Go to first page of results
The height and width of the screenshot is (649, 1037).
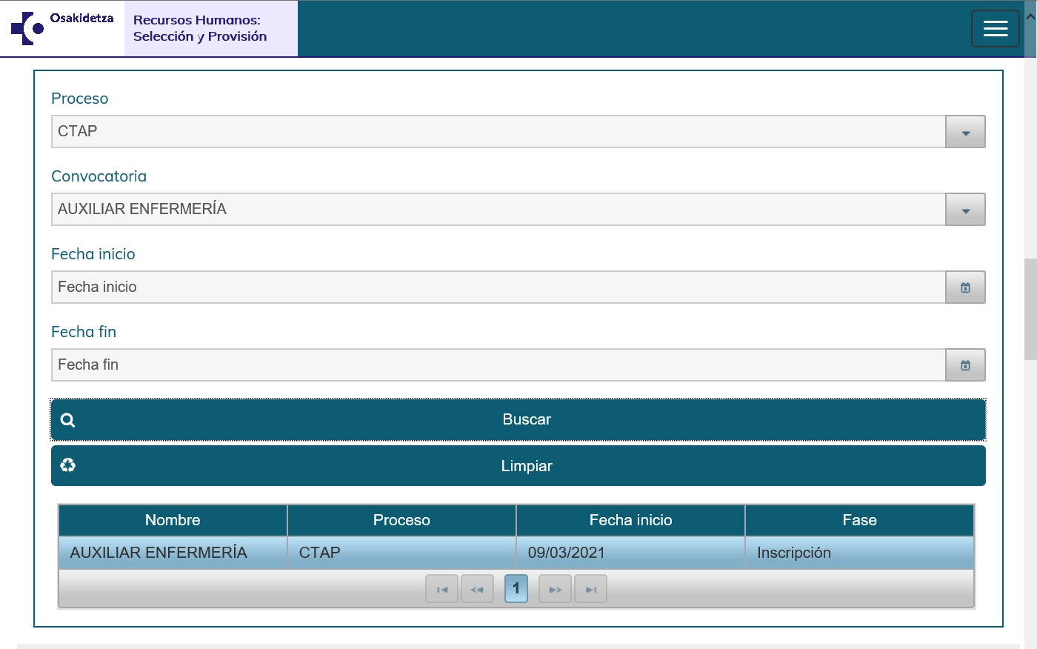click(x=442, y=590)
